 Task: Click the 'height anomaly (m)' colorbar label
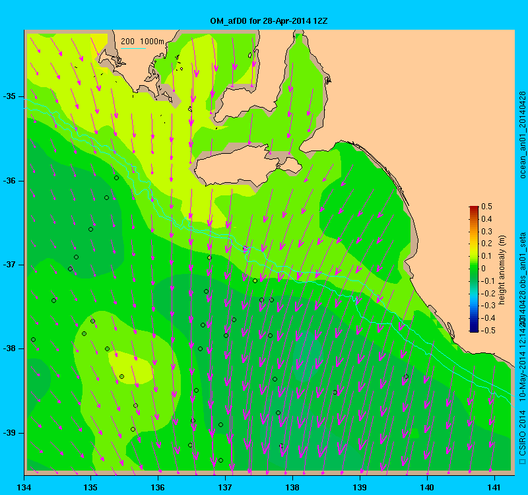click(x=502, y=270)
